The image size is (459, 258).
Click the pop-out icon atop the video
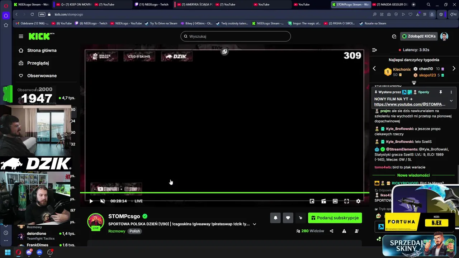224,52
